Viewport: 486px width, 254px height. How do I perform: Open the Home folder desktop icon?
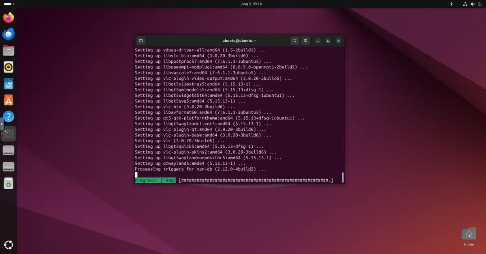click(469, 237)
